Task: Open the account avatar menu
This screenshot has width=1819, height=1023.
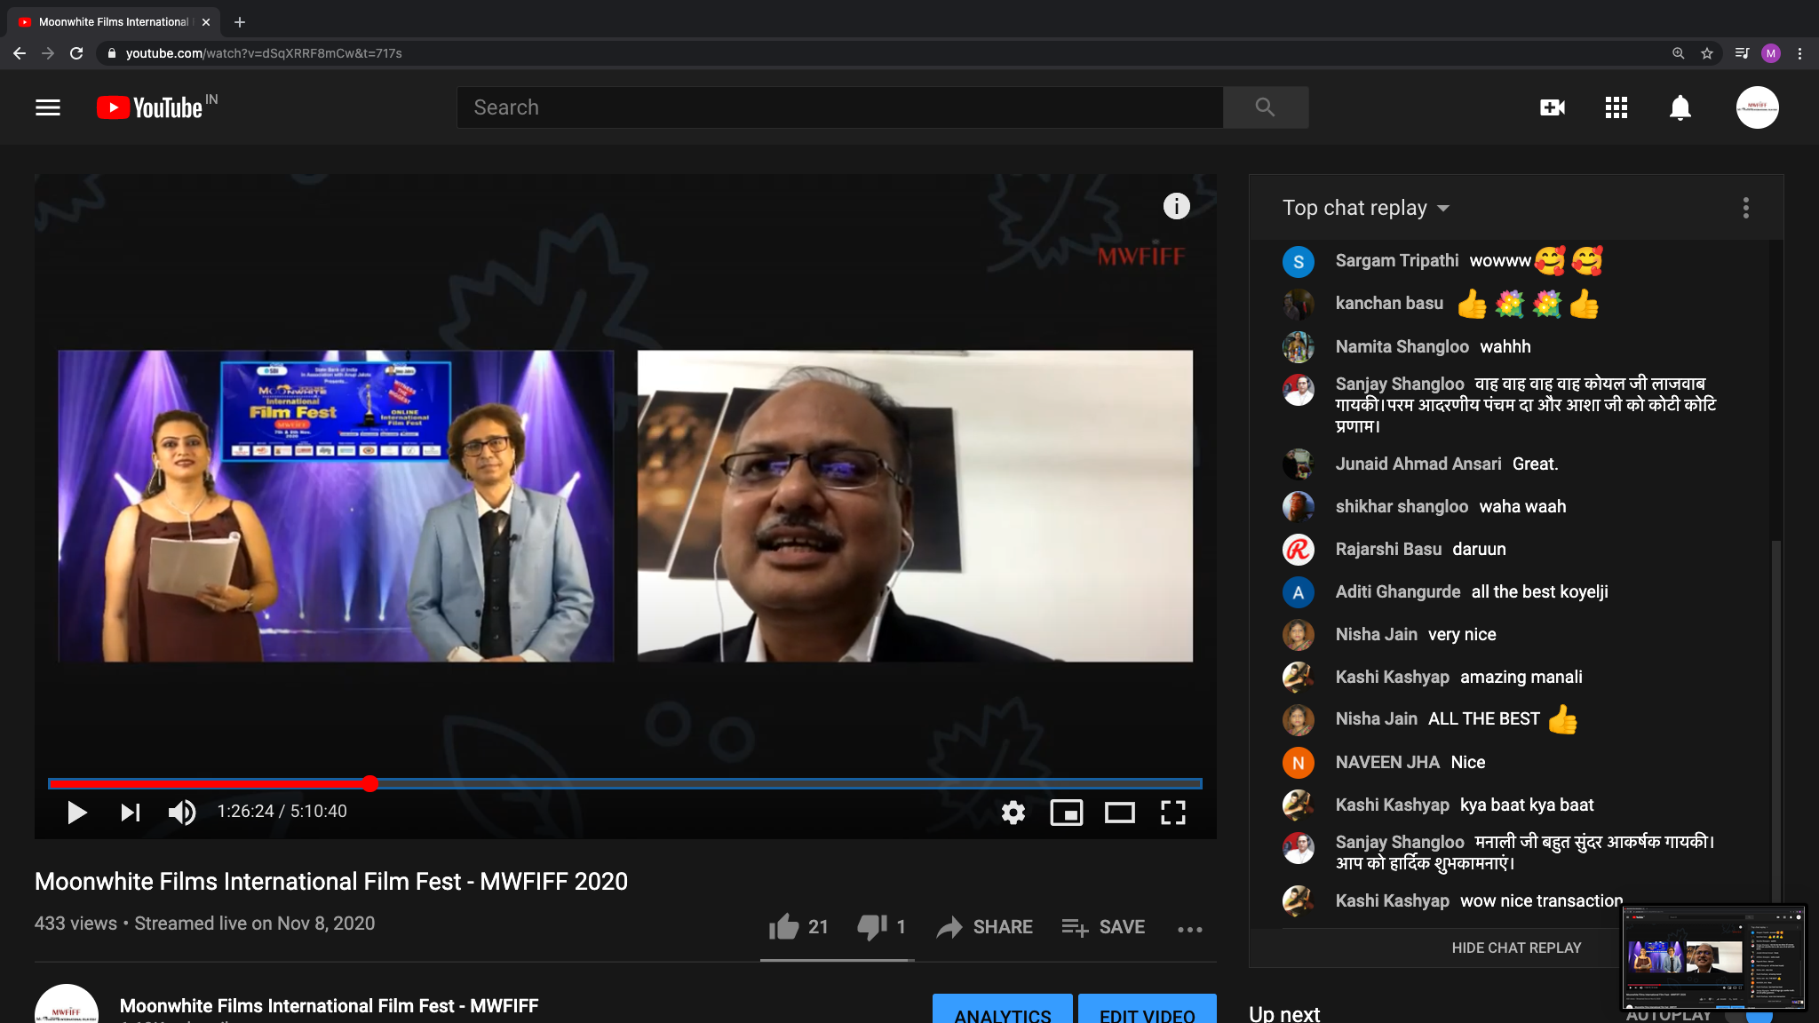Action: click(1757, 107)
